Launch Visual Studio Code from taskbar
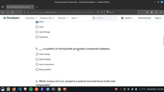This screenshot has width=164, height=92. (x=19, y=89)
